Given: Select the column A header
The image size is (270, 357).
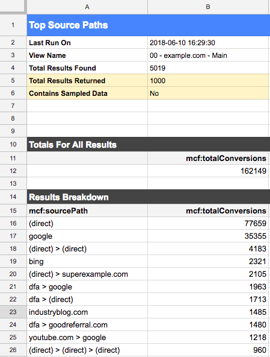Looking at the screenshot, I should pos(87,7).
